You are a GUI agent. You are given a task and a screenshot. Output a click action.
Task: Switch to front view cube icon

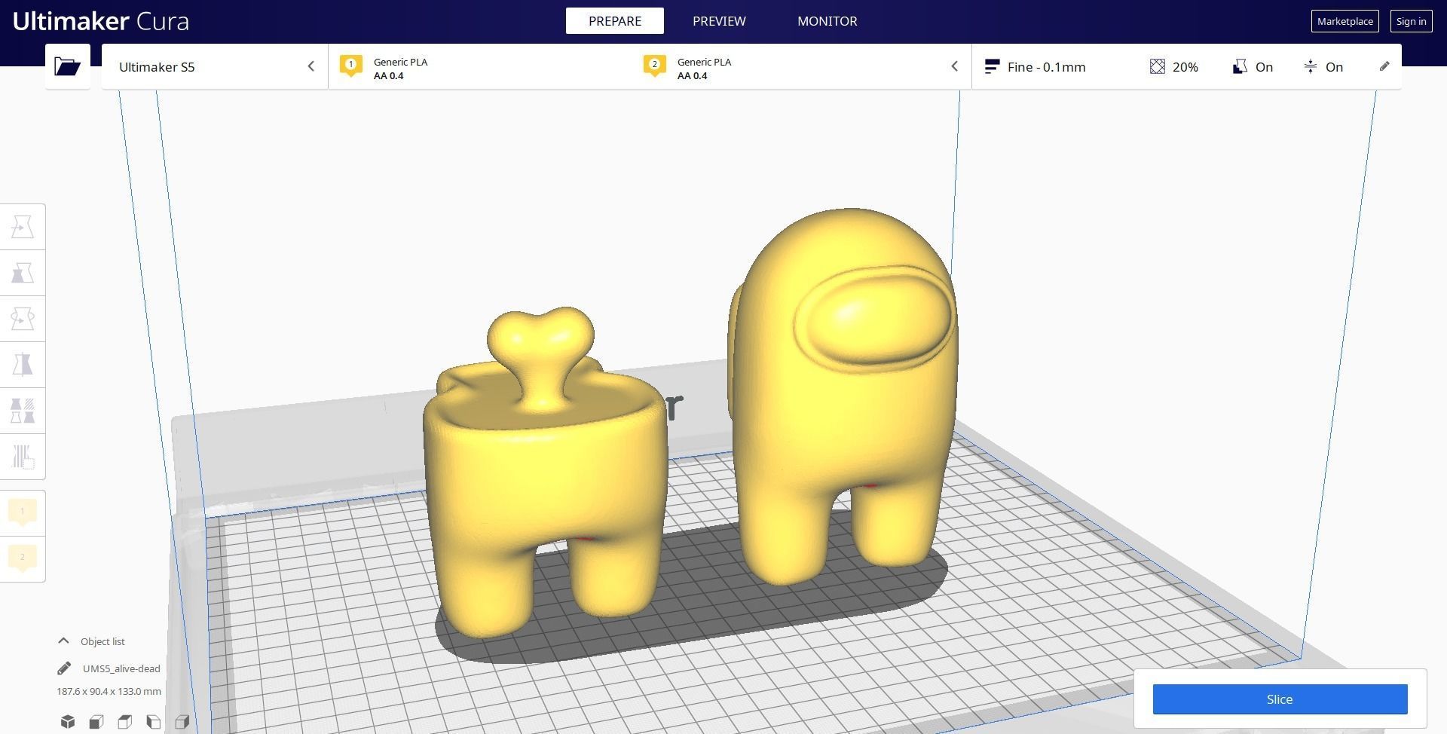coord(96,722)
